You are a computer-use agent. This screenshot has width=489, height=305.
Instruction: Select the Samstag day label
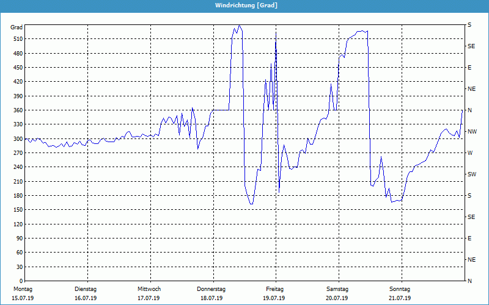tap(337, 289)
